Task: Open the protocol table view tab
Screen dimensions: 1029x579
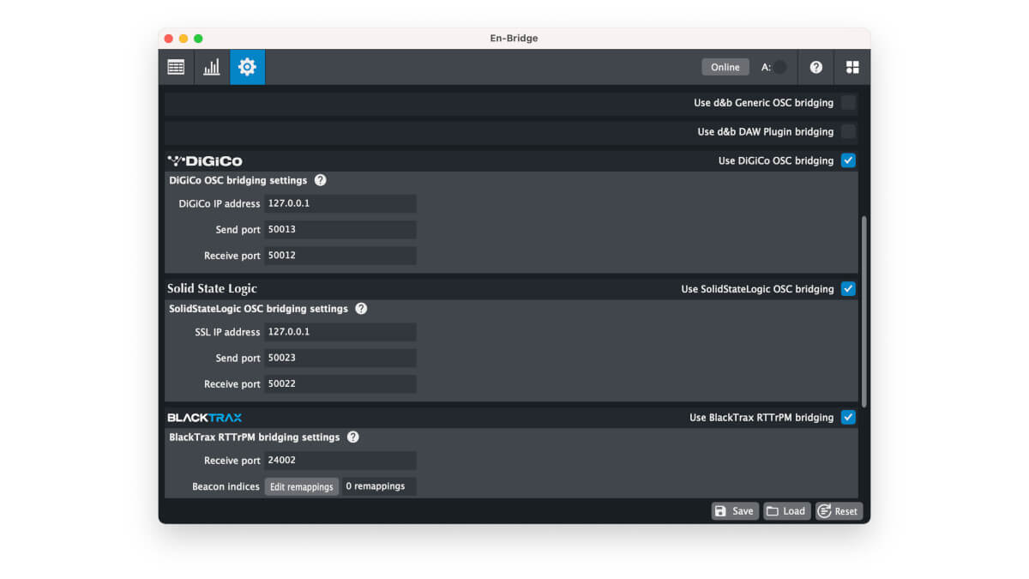Action: pos(176,67)
